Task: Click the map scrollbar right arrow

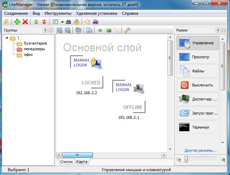Action: 164,155
